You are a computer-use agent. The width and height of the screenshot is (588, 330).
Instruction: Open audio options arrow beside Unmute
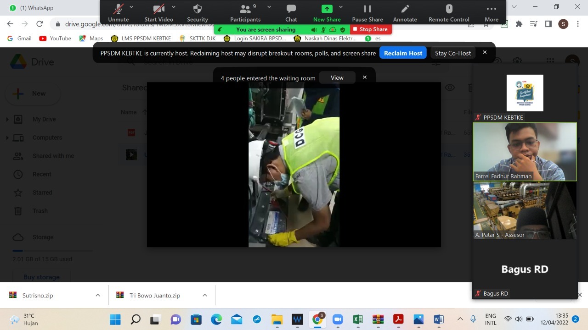pyautogui.click(x=131, y=7)
